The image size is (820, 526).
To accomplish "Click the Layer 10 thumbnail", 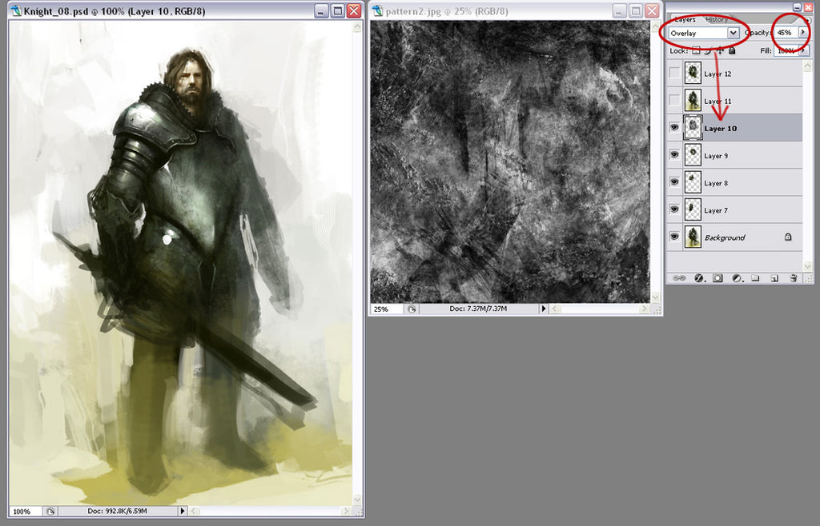I will coord(692,127).
